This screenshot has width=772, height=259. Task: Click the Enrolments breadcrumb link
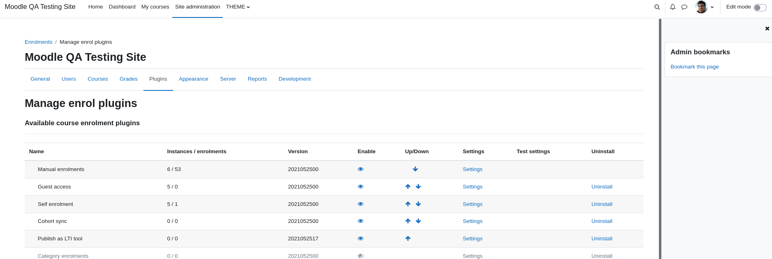click(38, 42)
